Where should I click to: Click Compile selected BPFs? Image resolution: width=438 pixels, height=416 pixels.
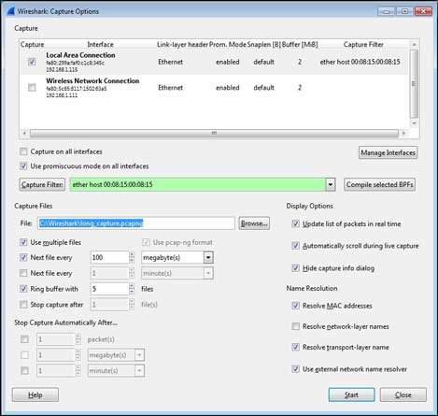[379, 184]
